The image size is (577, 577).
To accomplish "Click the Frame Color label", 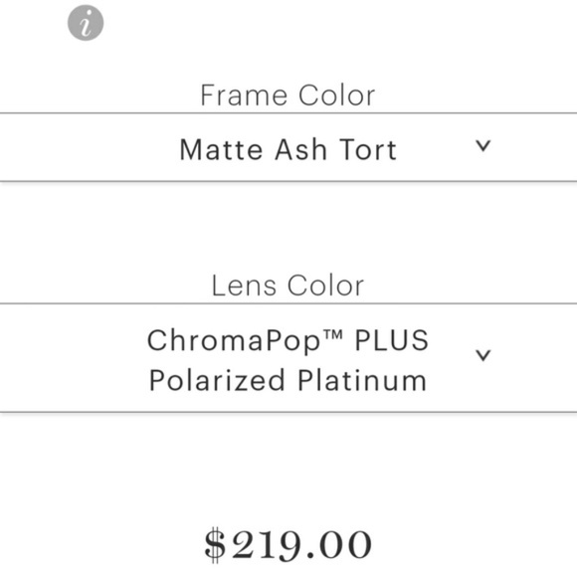I will [288, 96].
